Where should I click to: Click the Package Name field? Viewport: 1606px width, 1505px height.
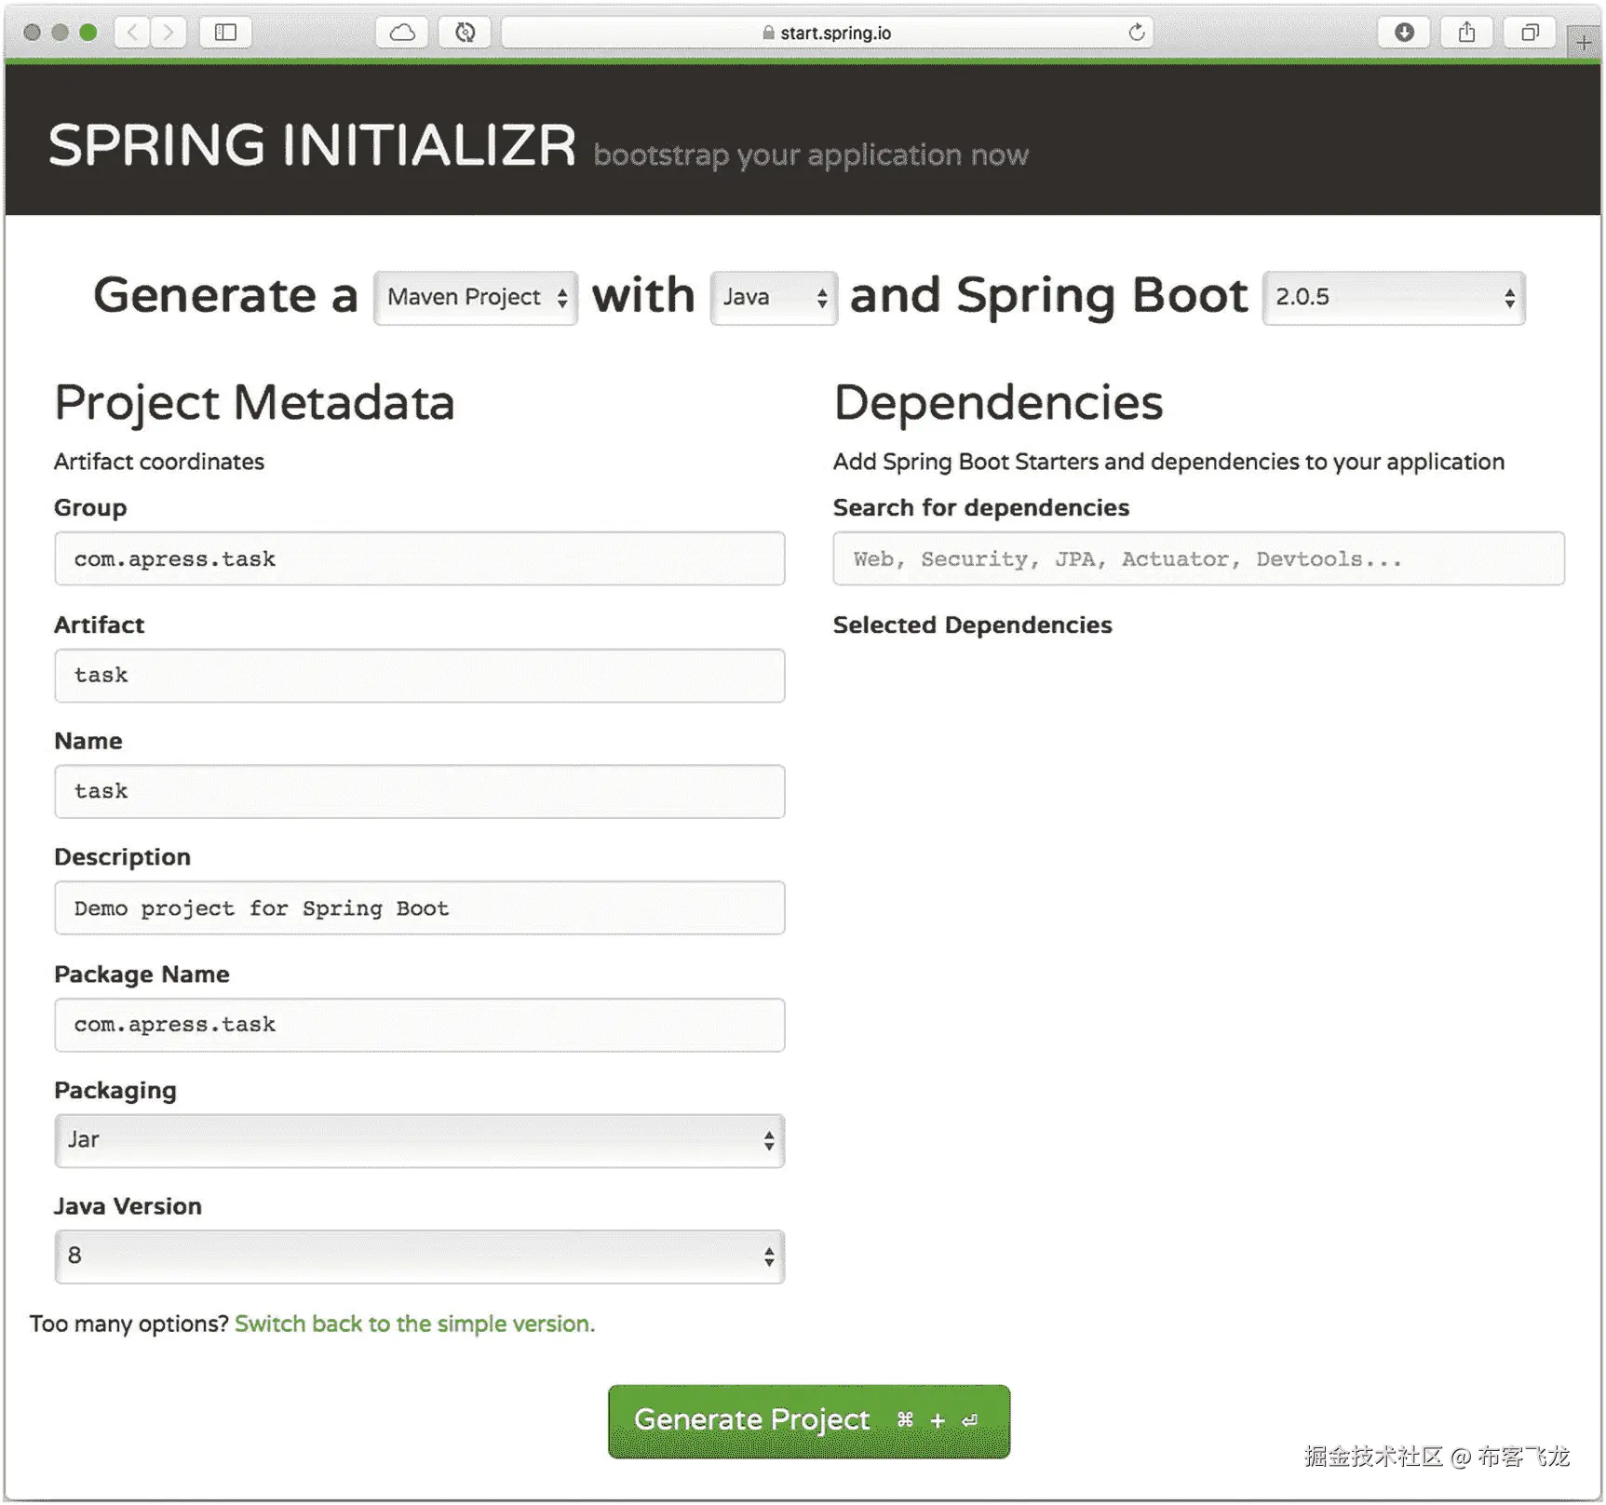(420, 1025)
